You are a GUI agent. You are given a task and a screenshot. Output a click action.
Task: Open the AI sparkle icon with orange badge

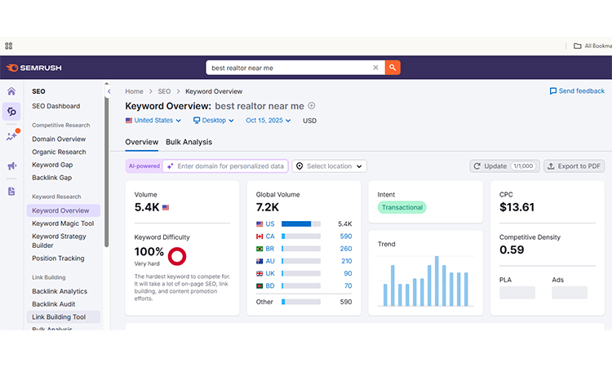pyautogui.click(x=11, y=137)
